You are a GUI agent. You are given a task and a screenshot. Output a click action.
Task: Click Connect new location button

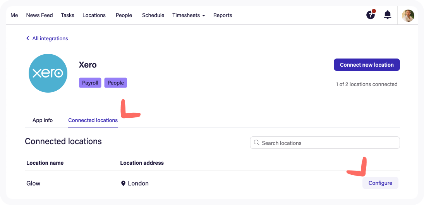367,65
